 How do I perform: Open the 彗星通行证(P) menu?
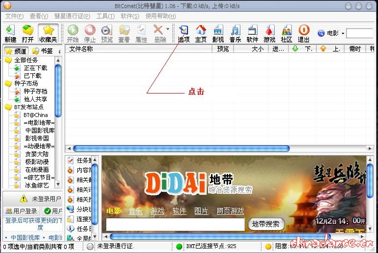pos(72,16)
